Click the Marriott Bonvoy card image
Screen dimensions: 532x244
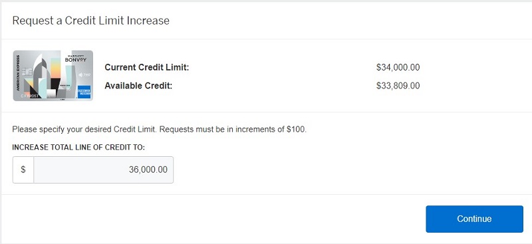pos(53,76)
